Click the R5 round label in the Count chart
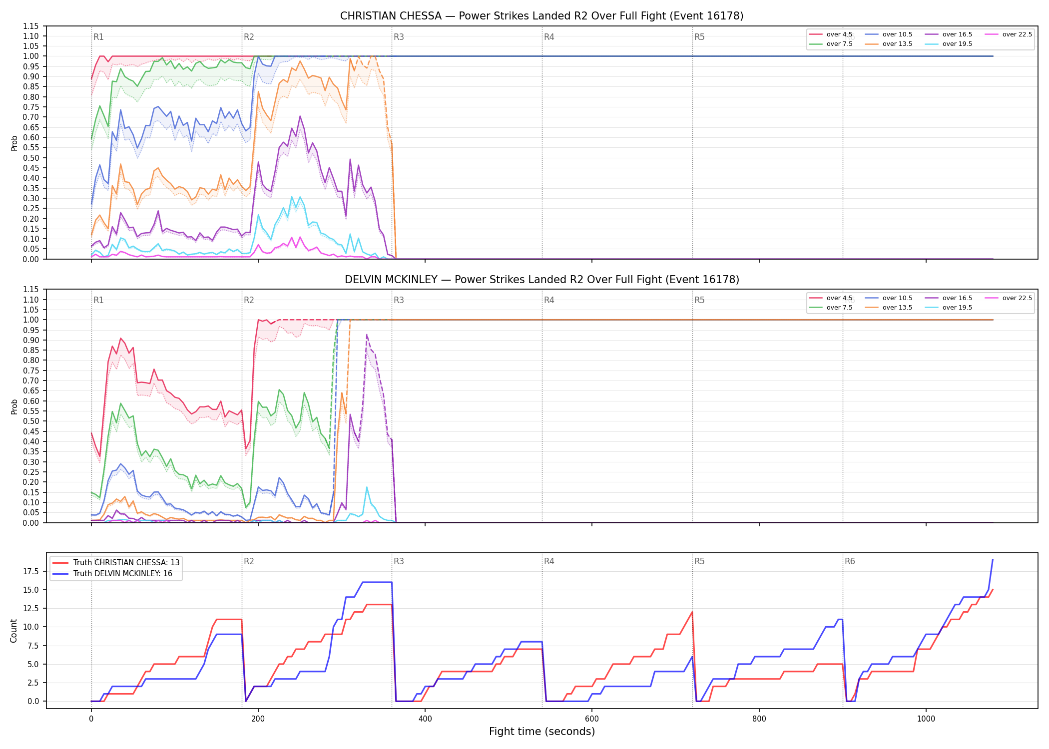 pos(699,561)
